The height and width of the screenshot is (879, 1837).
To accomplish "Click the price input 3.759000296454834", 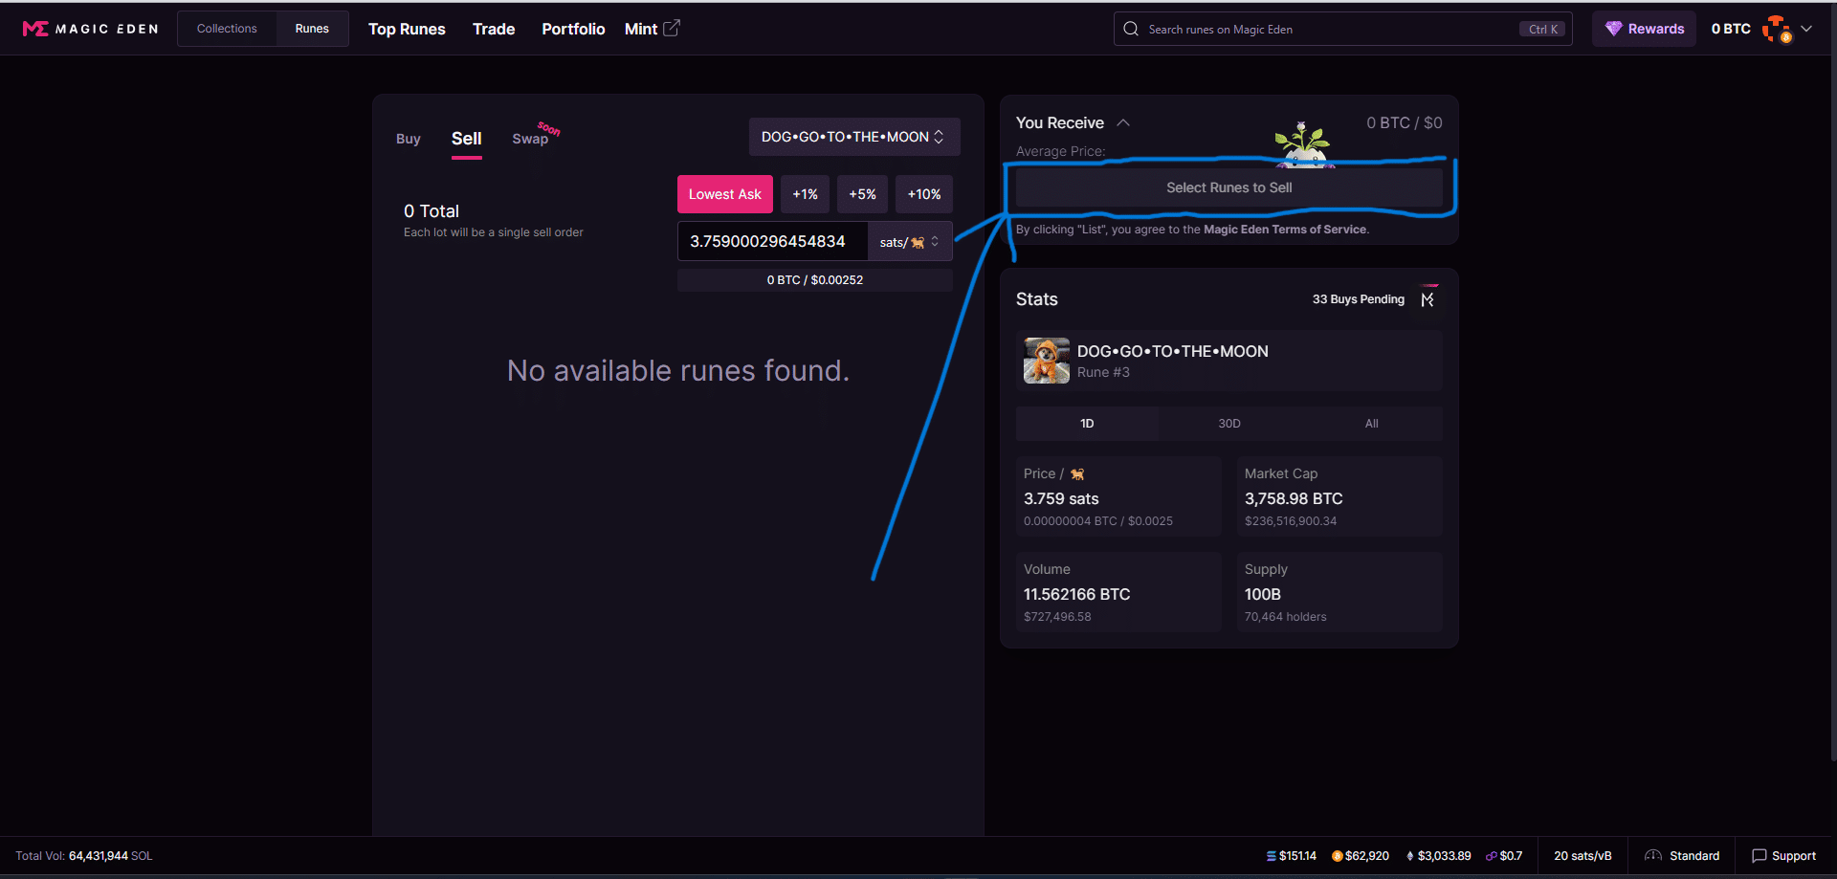I will 772,241.
